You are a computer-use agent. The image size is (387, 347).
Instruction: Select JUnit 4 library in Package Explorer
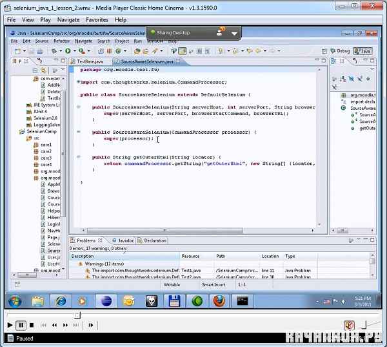click(x=37, y=112)
